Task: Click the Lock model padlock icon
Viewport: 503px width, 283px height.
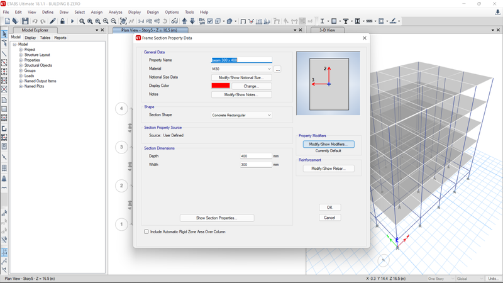Action: tap(62, 21)
